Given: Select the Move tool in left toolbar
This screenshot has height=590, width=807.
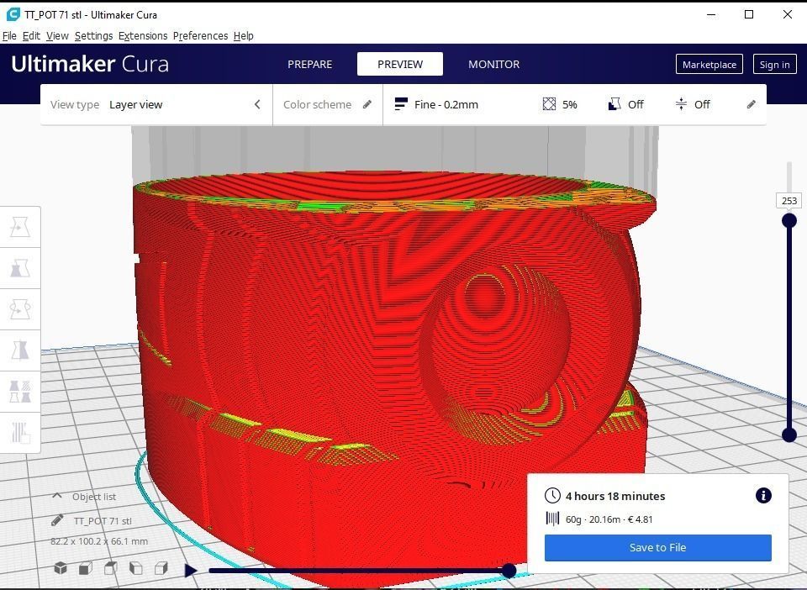Looking at the screenshot, I should (19, 227).
